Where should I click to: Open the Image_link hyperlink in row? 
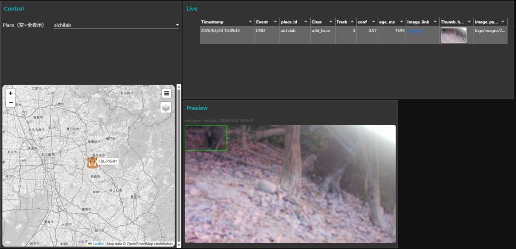pyautogui.click(x=415, y=31)
